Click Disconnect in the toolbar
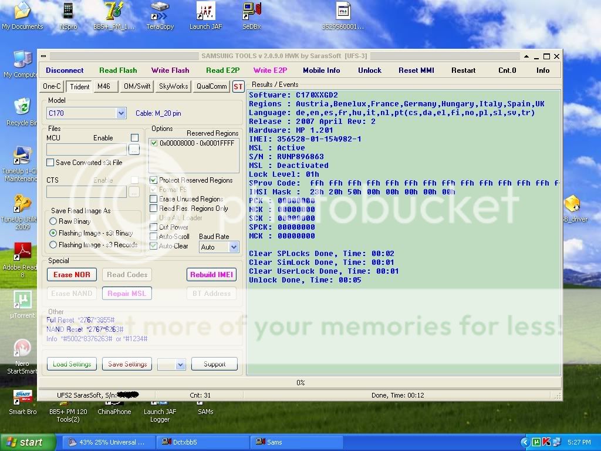This screenshot has width=601, height=451. [65, 70]
